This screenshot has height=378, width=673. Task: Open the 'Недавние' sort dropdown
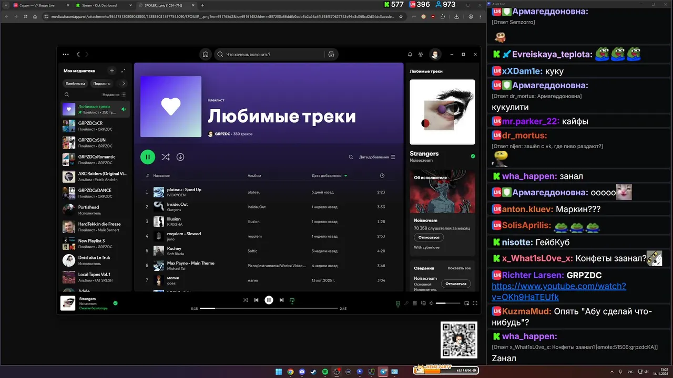(114, 94)
